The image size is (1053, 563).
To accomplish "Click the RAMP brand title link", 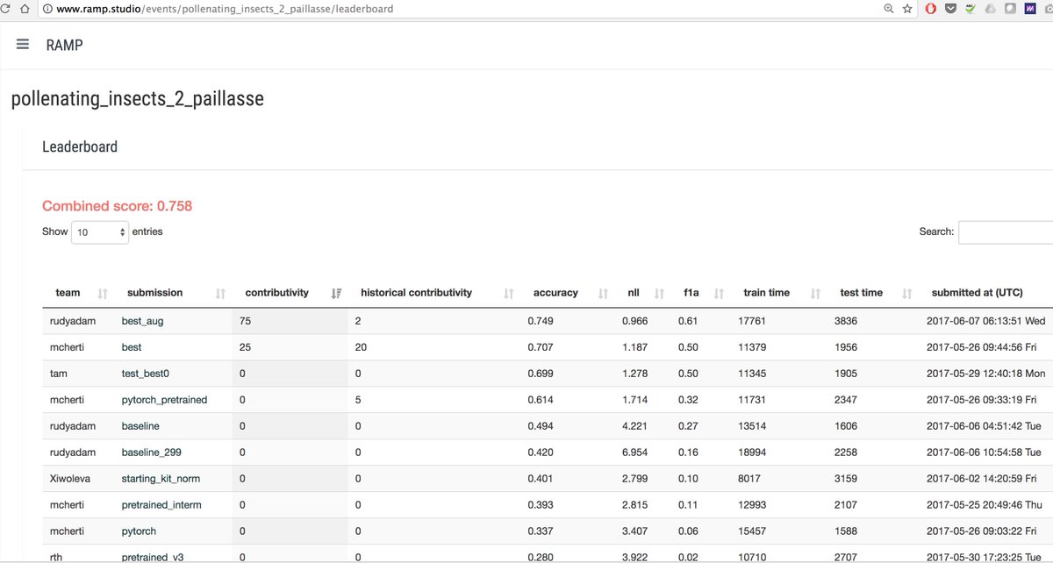I will (x=65, y=45).
